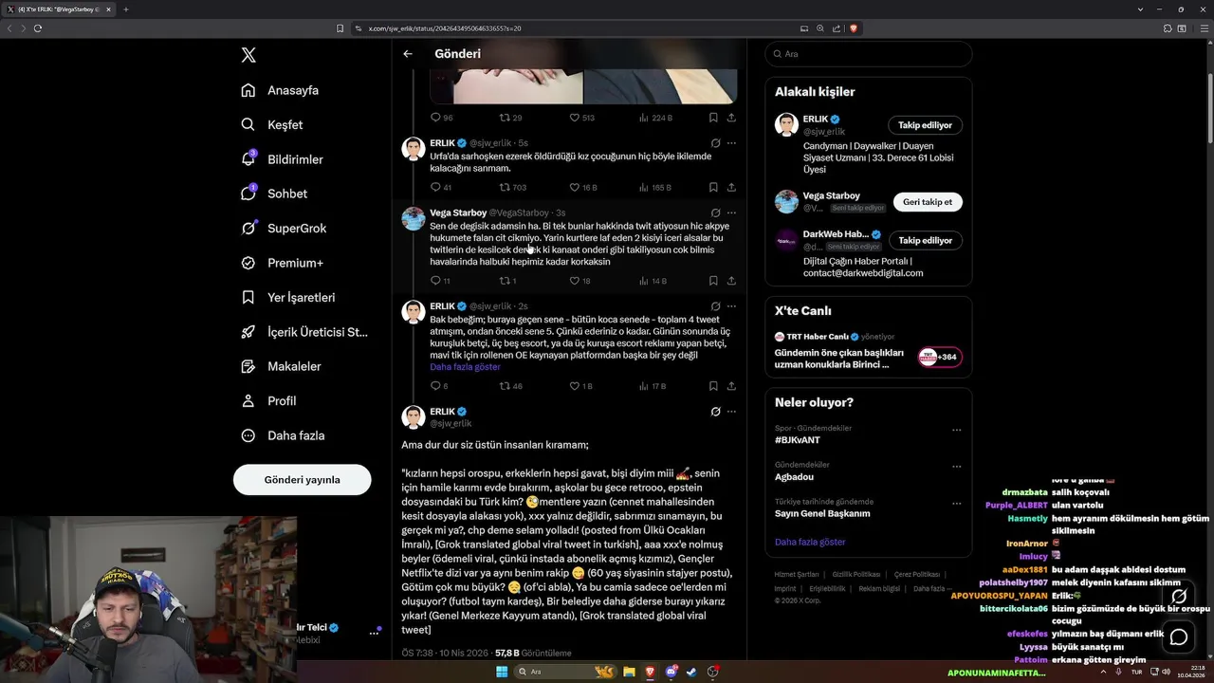Bookmark ERLIK's Bak bebeğim tweet
Screen dimensions: 1214x683
(713, 386)
